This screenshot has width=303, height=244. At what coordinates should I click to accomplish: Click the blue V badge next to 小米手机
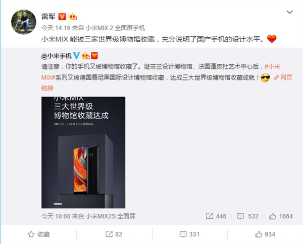76,56
